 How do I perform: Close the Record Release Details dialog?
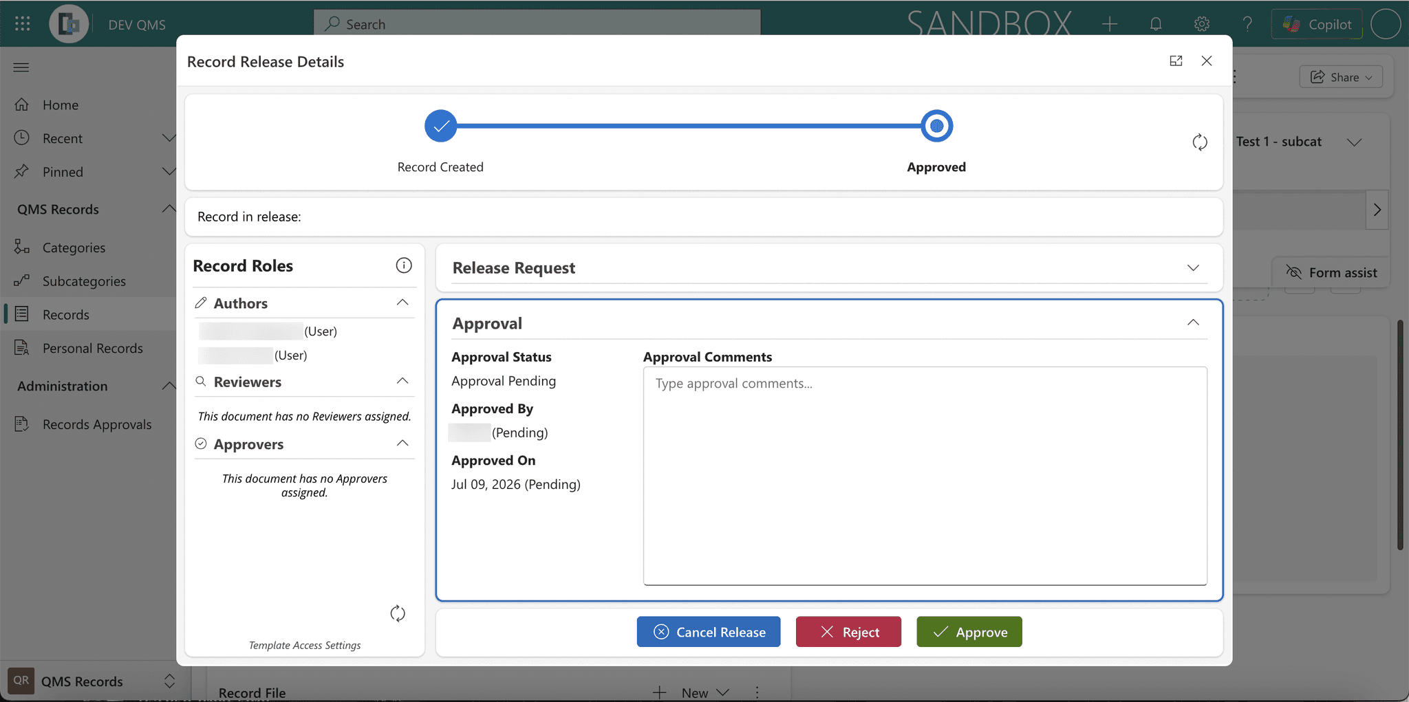click(x=1207, y=61)
